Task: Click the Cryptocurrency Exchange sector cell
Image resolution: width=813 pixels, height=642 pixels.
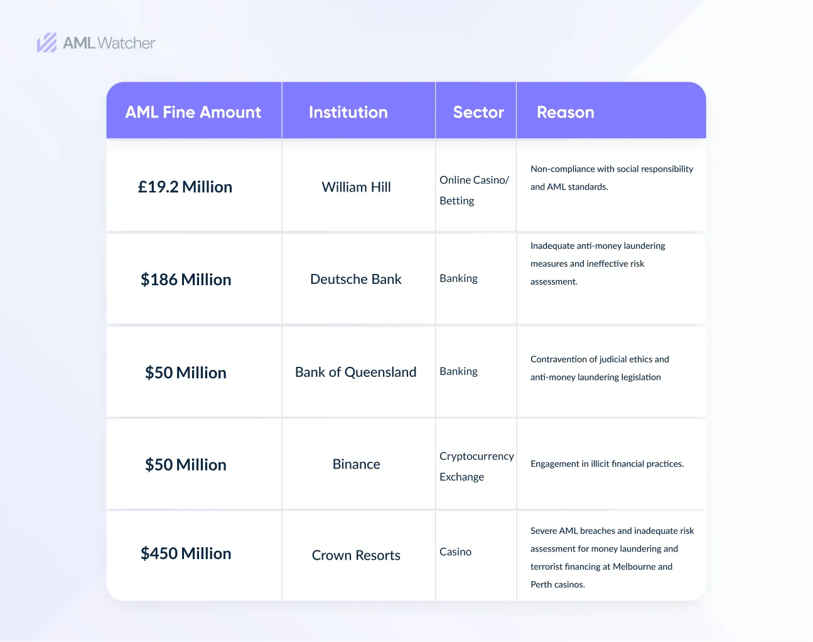Action: 476,466
